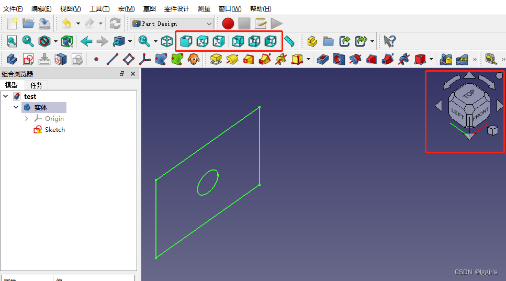The image size is (506, 281).
Task: Open the 编辑(E) menu
Action: (x=41, y=9)
